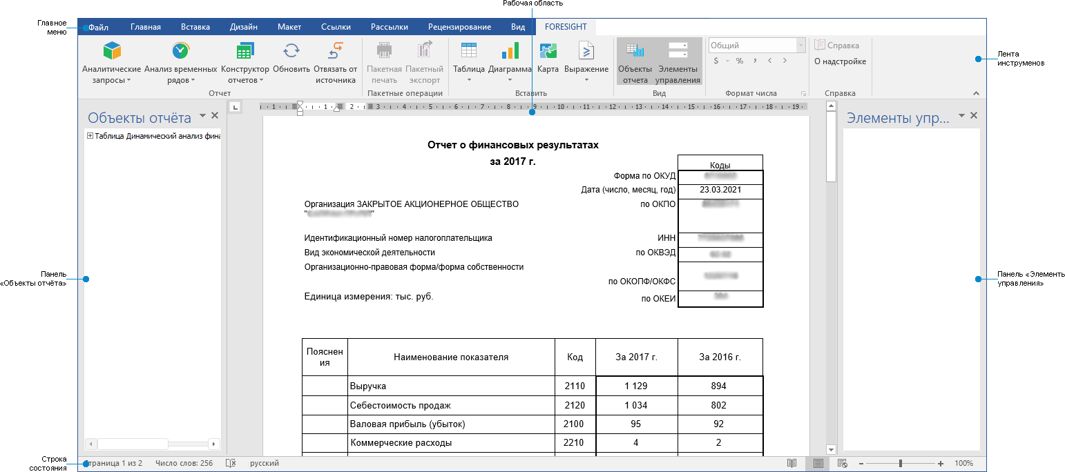
Task: Launch the Конструктор отчетов
Action: [x=244, y=61]
